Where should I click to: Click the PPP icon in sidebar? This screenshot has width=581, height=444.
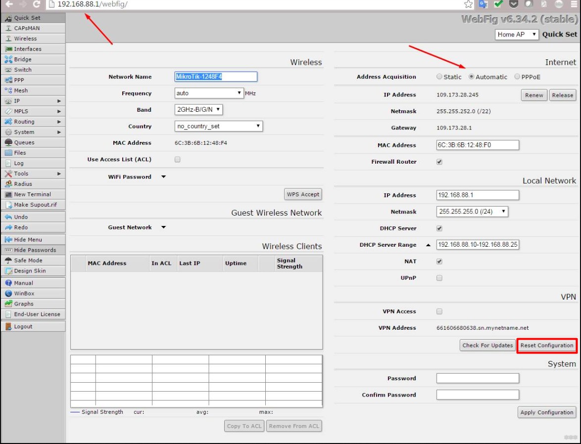8,80
